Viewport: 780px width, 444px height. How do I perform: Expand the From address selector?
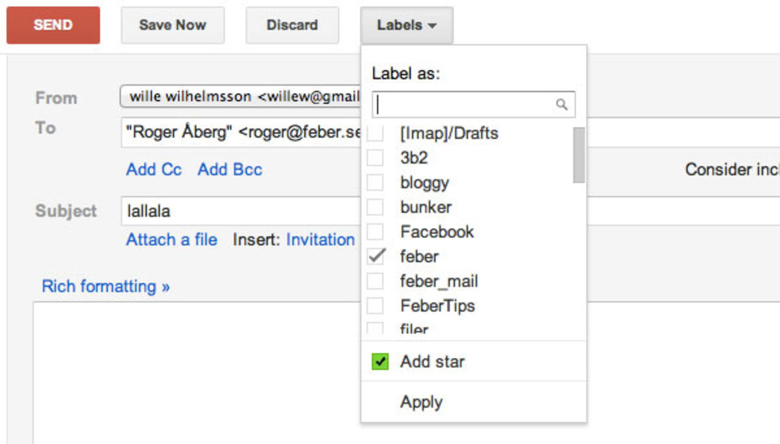[244, 96]
